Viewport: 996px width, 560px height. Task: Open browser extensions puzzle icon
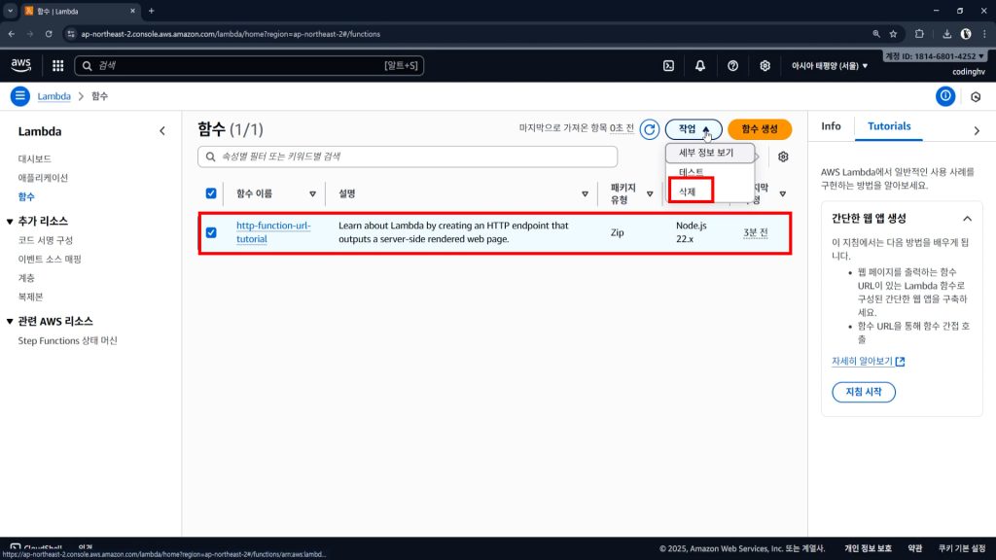pos(919,34)
